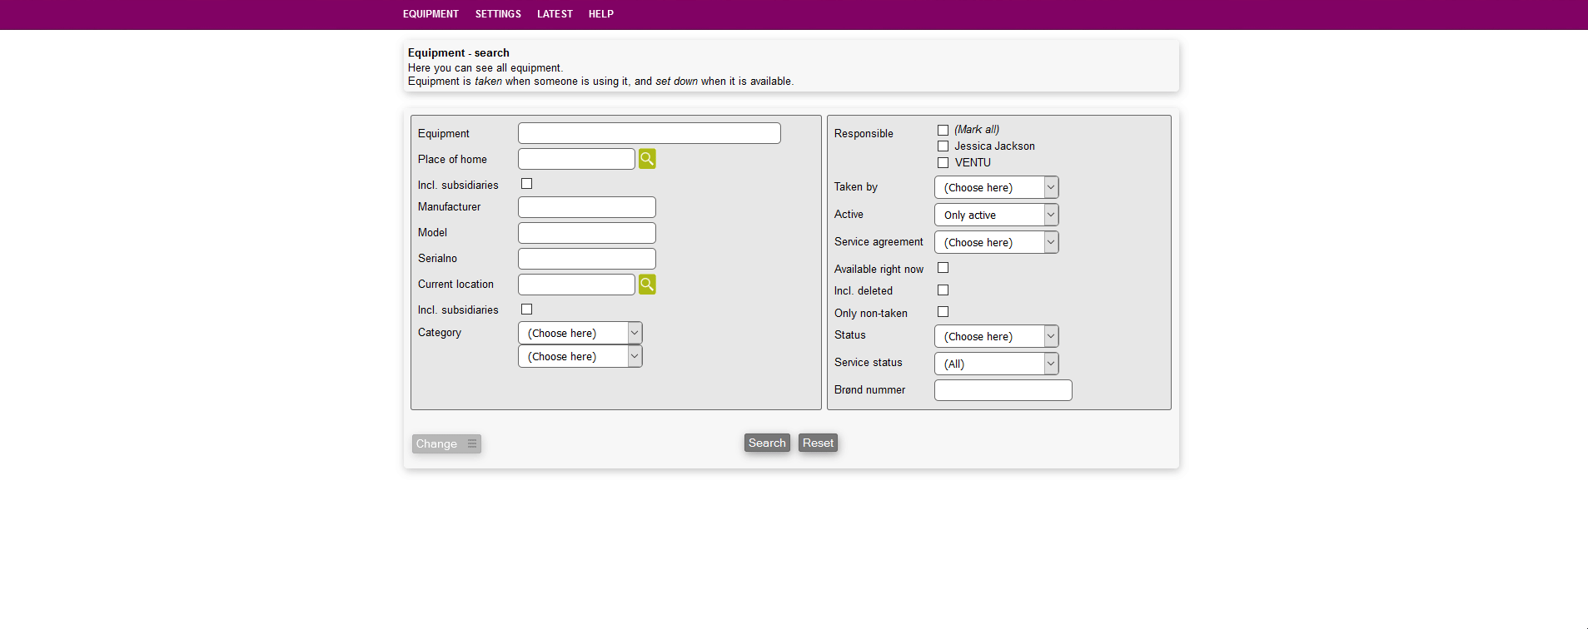This screenshot has height=629, width=1588.
Task: Click the Current location search icon
Action: (x=647, y=285)
